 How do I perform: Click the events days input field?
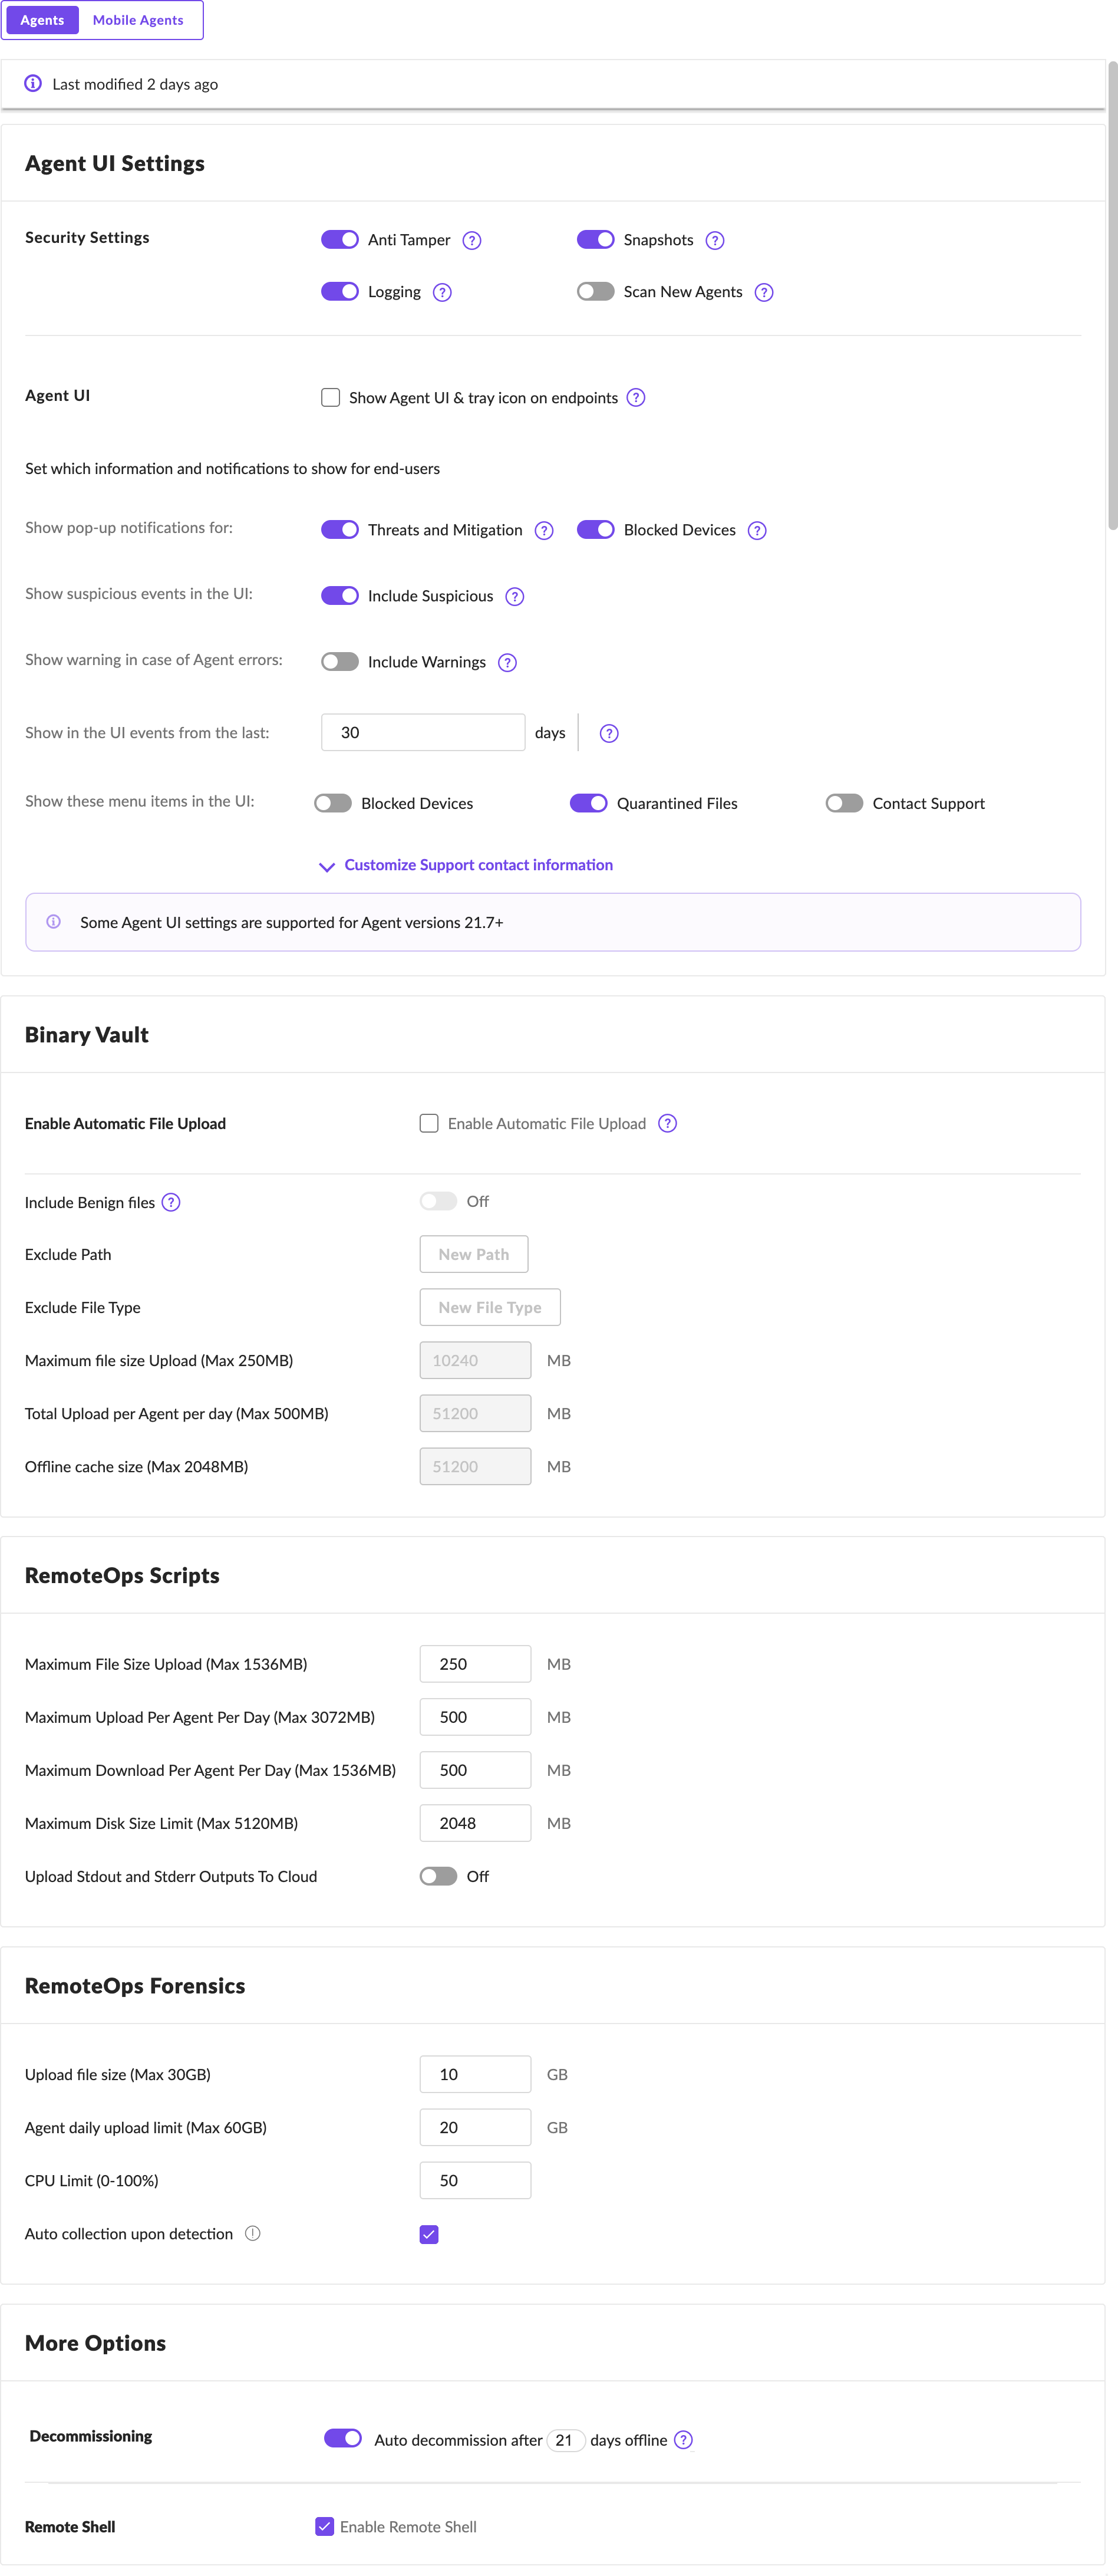pos(422,732)
